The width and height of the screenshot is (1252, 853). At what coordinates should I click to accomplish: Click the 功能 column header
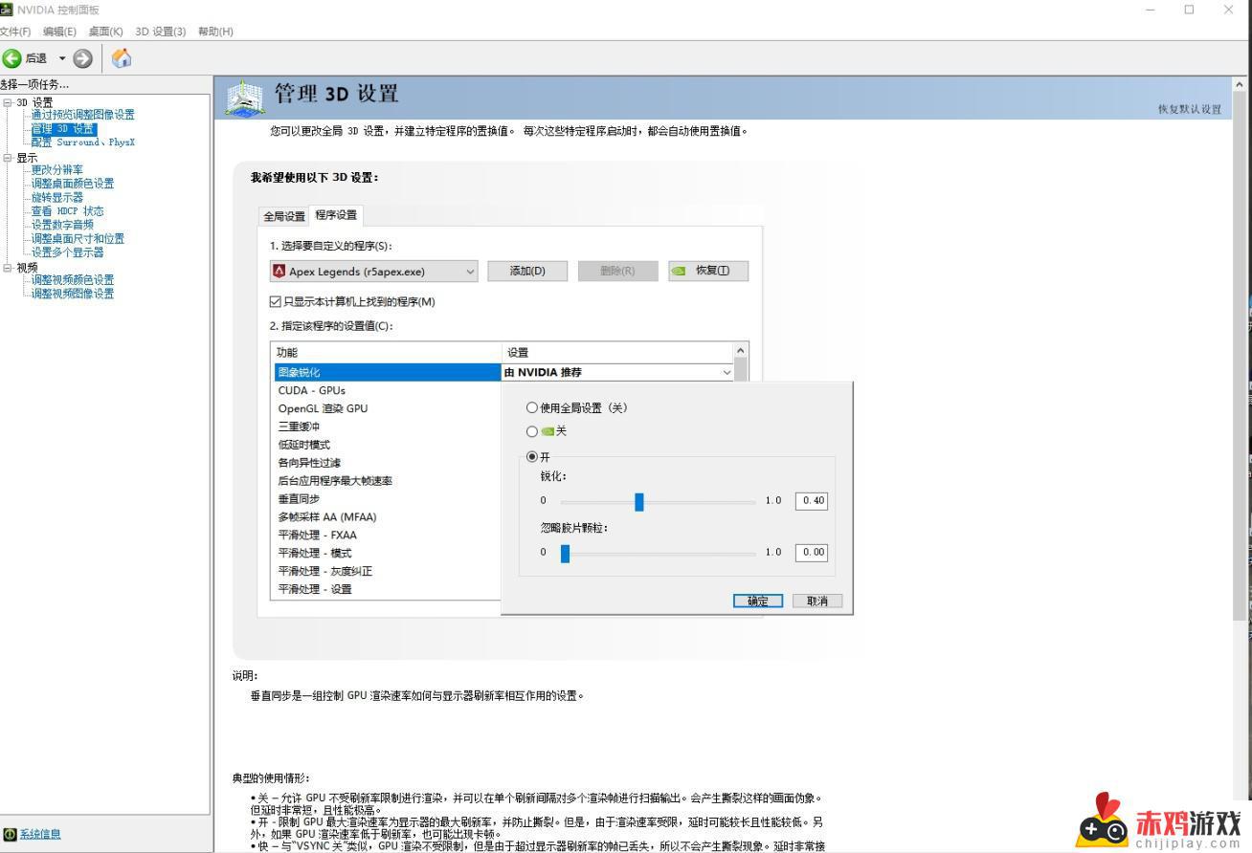pos(387,353)
